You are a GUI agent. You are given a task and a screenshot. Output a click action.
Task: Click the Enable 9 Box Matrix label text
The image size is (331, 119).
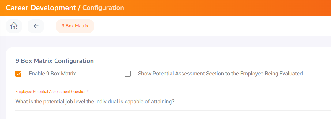tap(52, 74)
